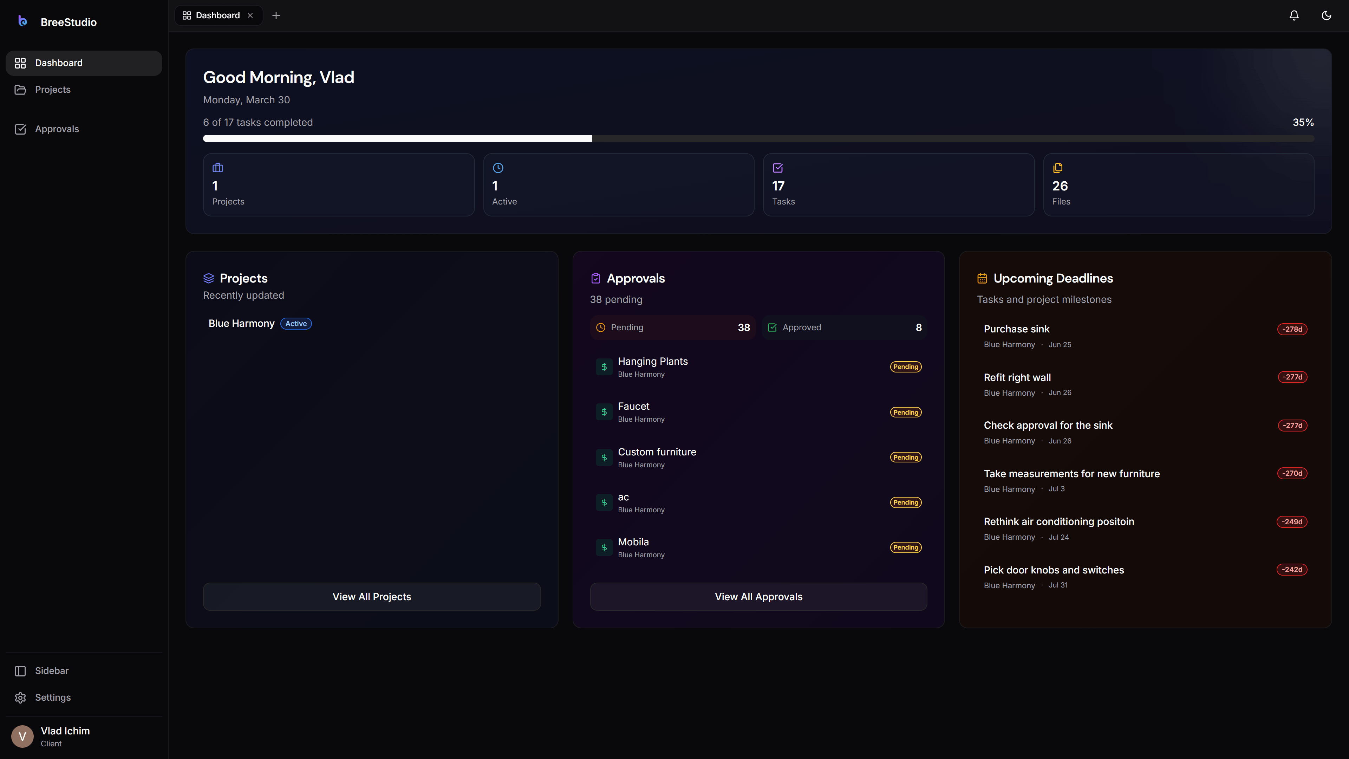Click dollar icon for Mobila
The image size is (1349, 759).
click(x=604, y=547)
